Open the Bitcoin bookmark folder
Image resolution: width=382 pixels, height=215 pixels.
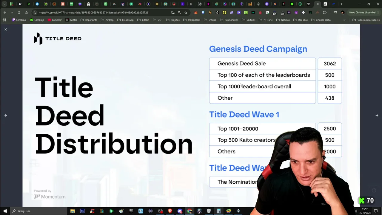tap(143, 20)
